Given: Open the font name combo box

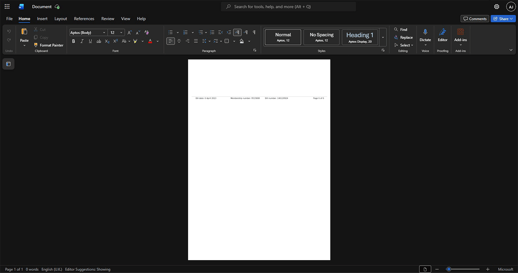Looking at the screenshot, I should coord(88,33).
